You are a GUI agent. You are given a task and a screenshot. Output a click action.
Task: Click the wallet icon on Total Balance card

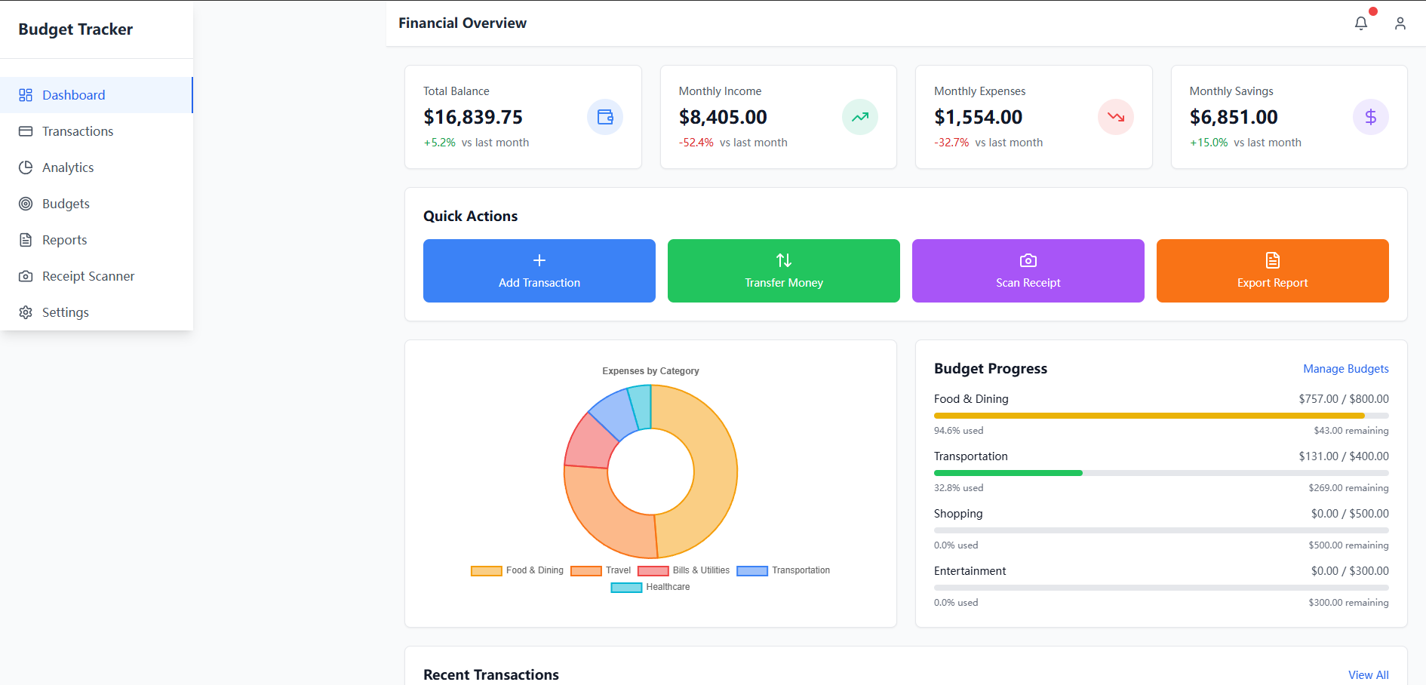(x=604, y=117)
